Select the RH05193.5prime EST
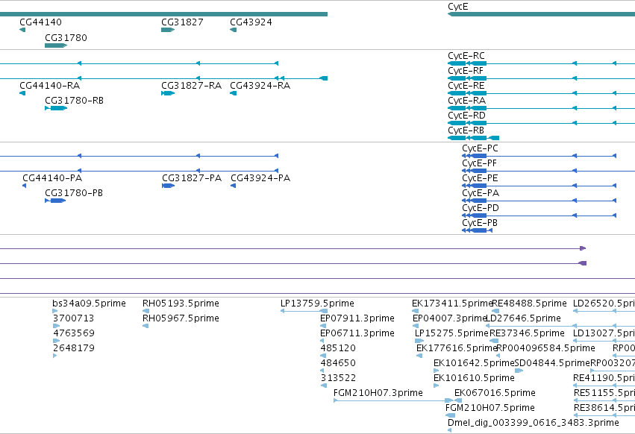 coord(146,311)
